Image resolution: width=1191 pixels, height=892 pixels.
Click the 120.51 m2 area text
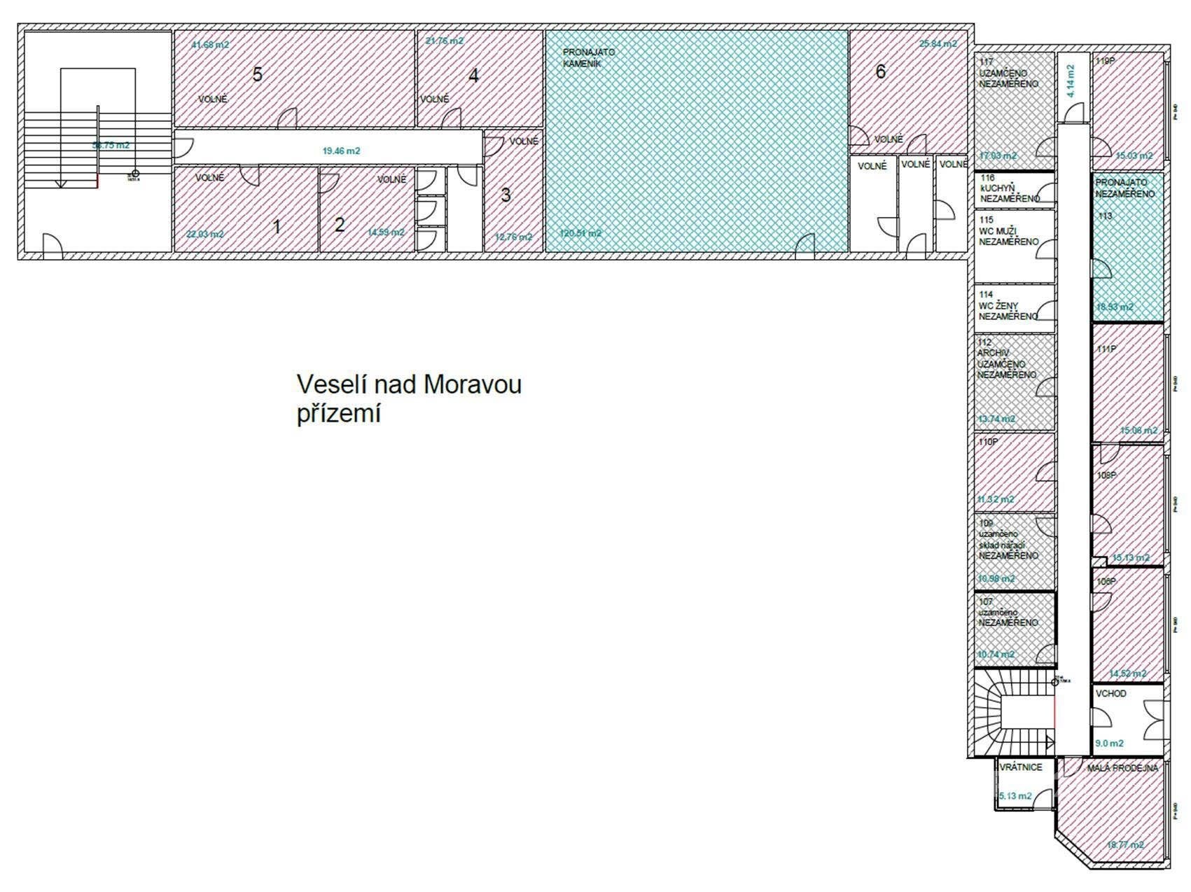click(580, 234)
